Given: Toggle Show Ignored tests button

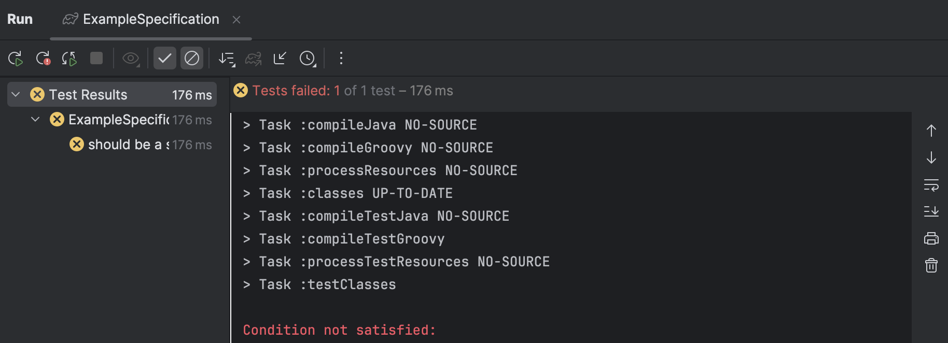Looking at the screenshot, I should pos(192,58).
